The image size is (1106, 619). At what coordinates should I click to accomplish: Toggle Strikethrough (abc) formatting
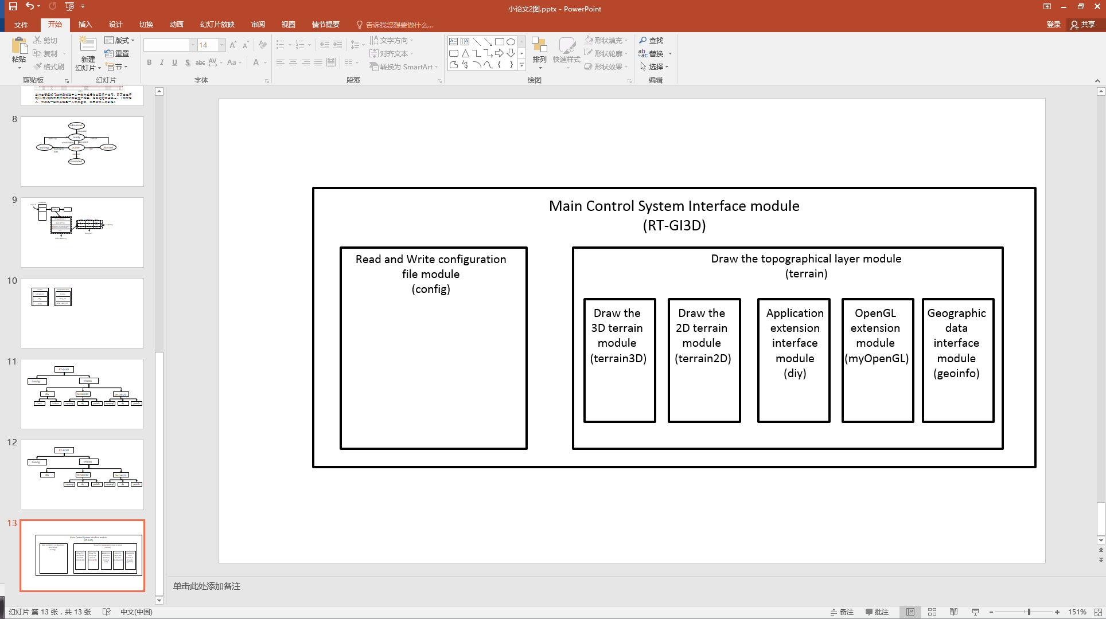tap(200, 62)
